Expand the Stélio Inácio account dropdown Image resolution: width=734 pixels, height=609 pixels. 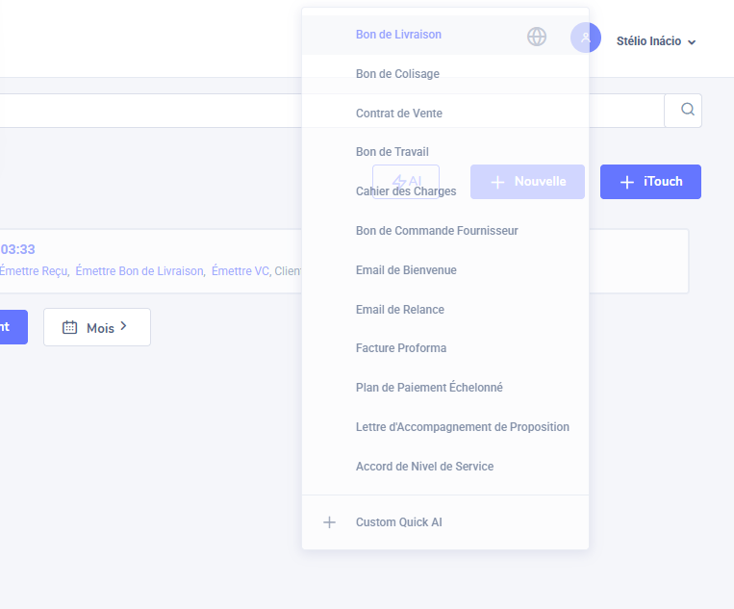pos(656,41)
